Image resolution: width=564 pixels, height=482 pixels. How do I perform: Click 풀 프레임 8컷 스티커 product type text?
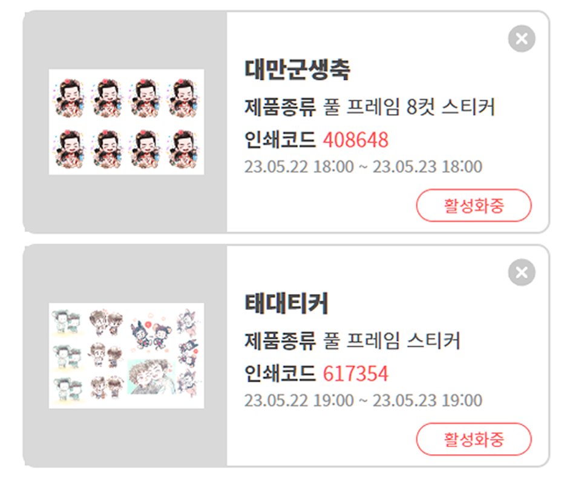click(x=409, y=106)
